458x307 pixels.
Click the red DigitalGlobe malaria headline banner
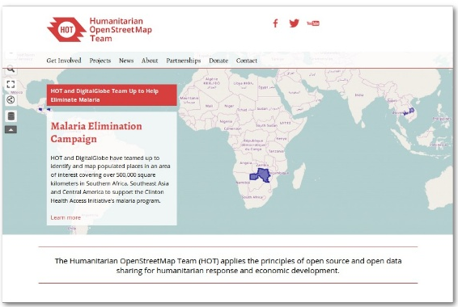point(112,95)
